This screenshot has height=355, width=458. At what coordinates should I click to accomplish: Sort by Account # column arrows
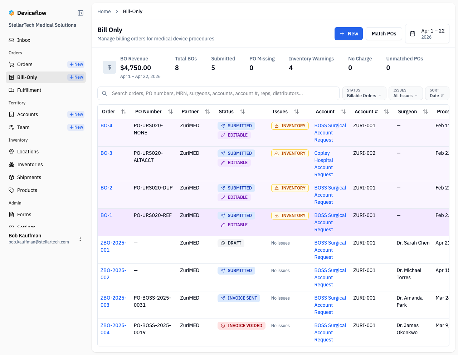tap(386, 112)
